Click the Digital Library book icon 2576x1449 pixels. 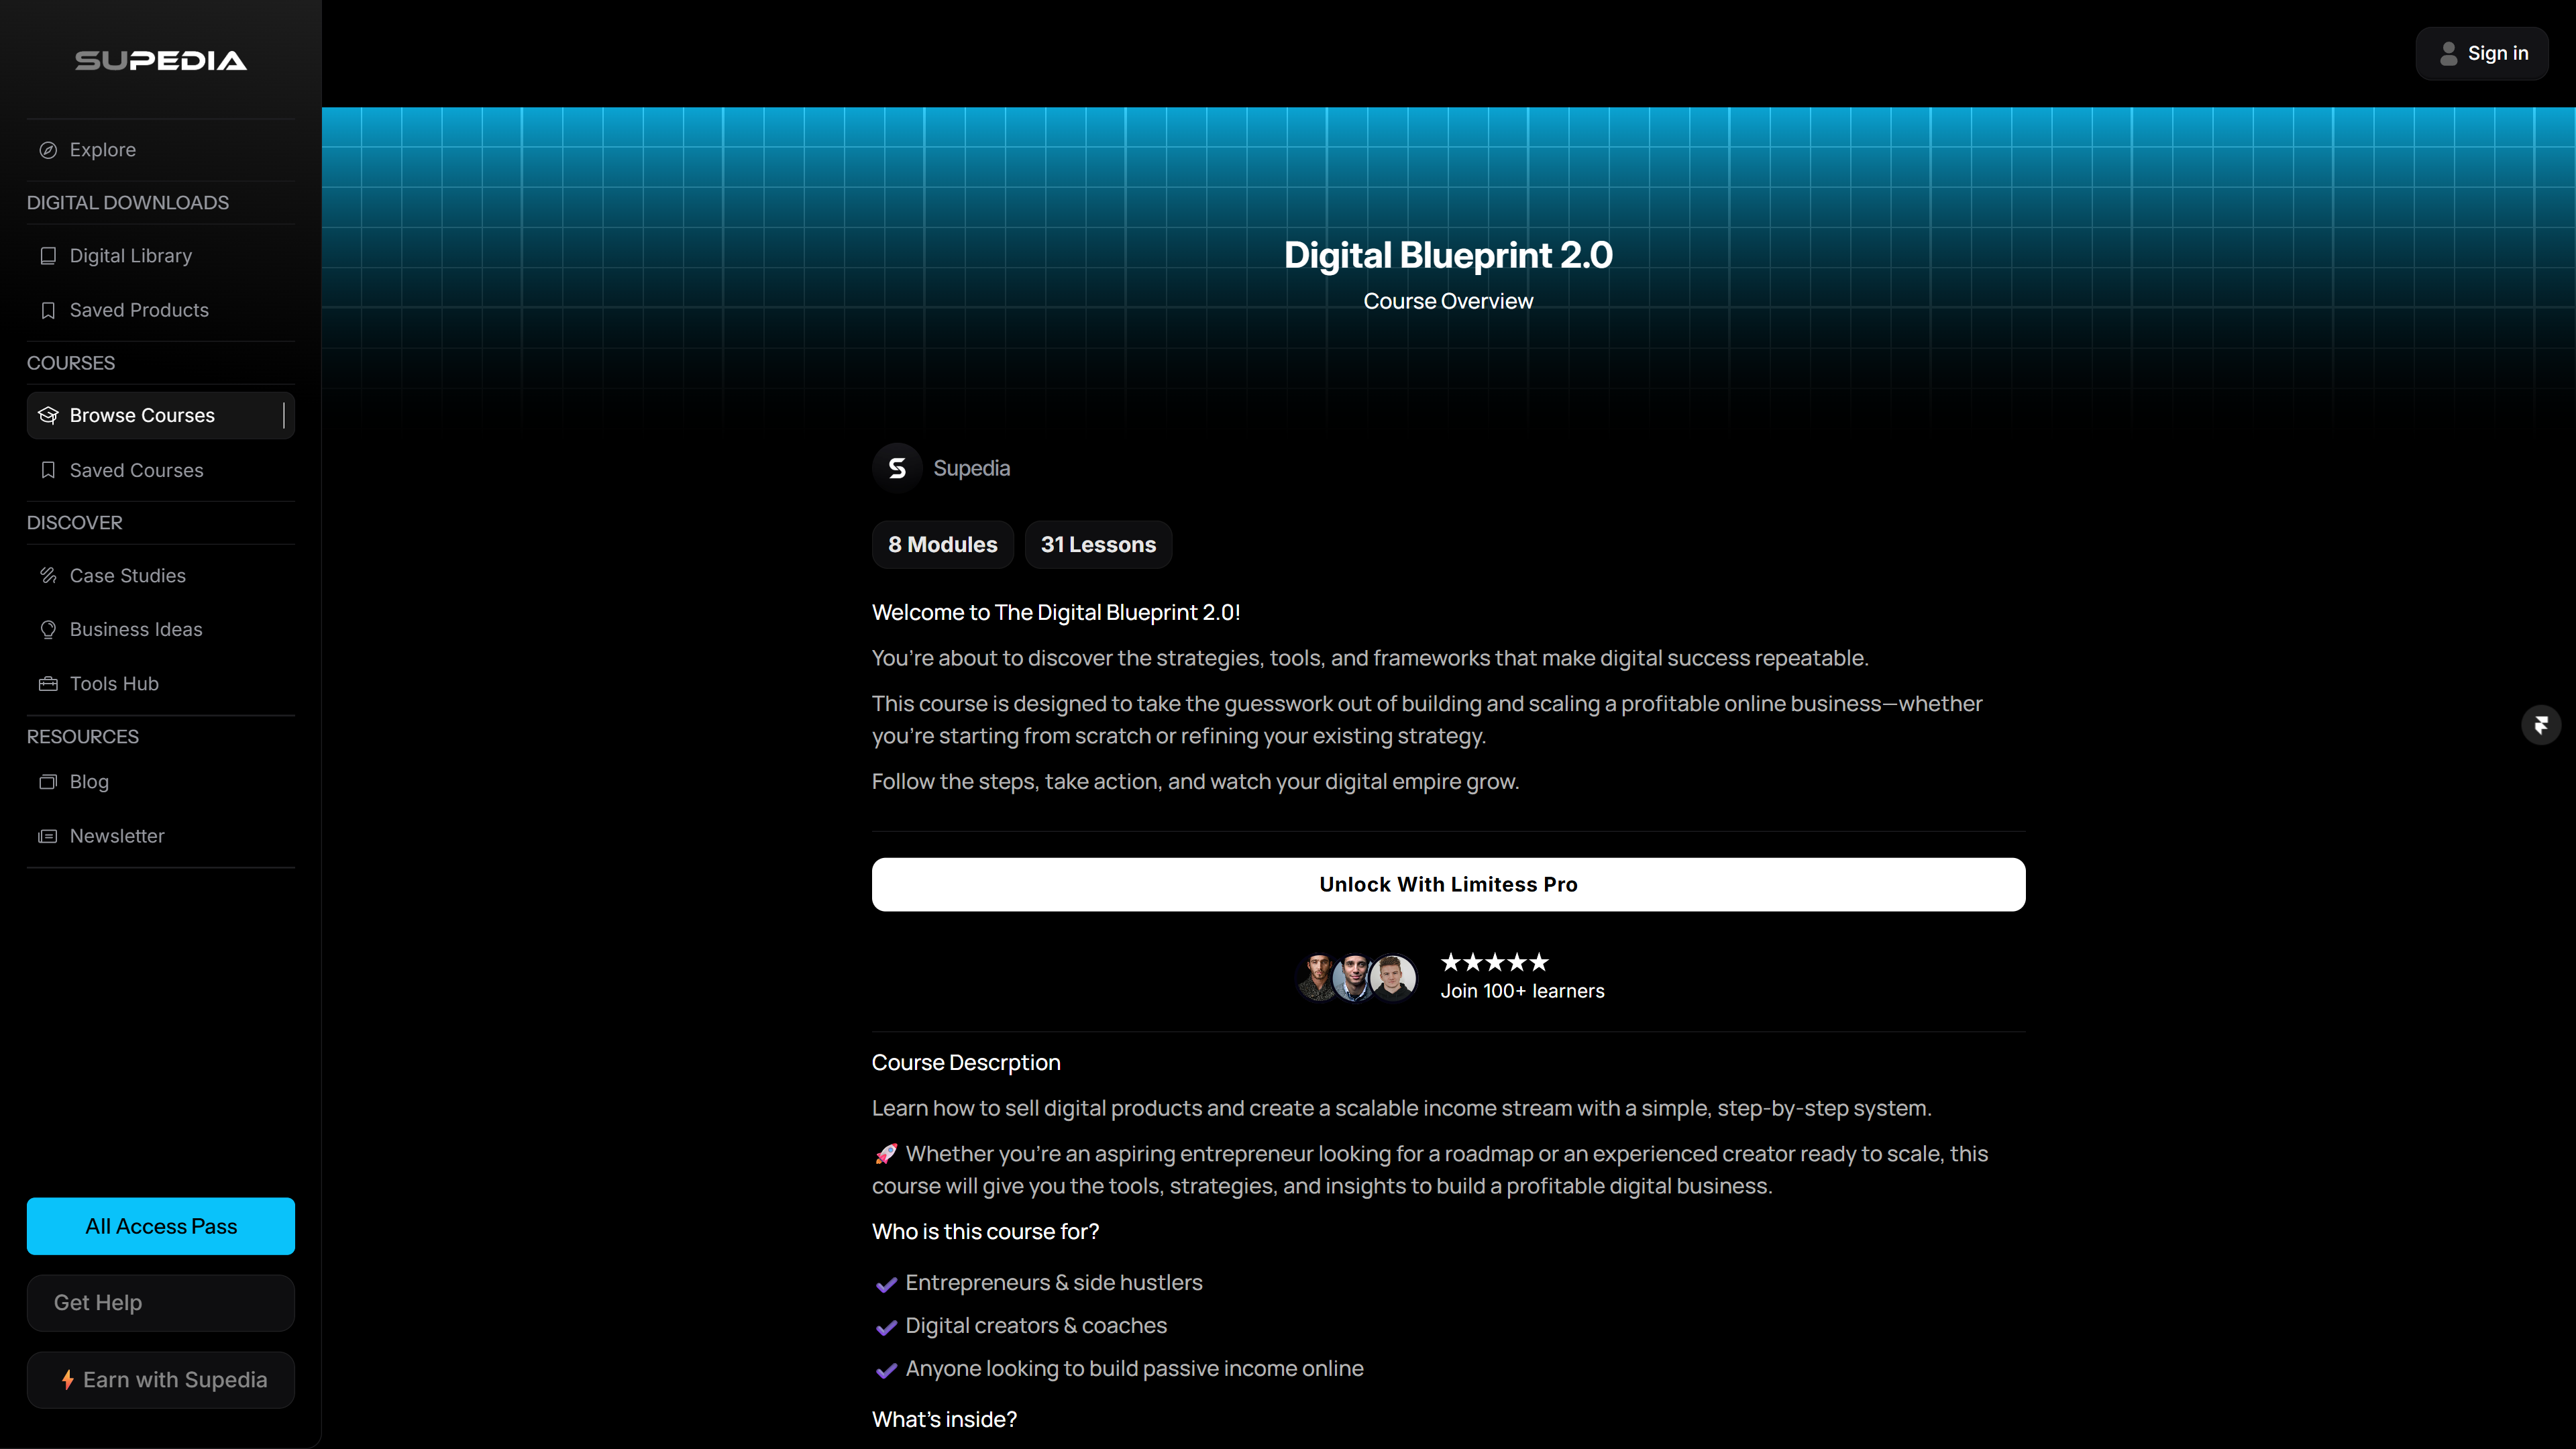pyautogui.click(x=48, y=256)
